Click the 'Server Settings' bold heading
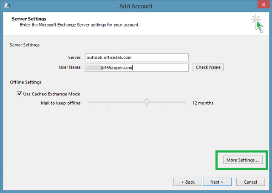272x193 pixels. [29, 19]
